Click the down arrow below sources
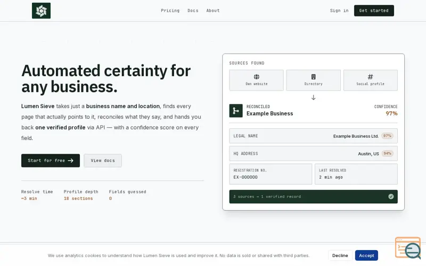 click(313, 97)
